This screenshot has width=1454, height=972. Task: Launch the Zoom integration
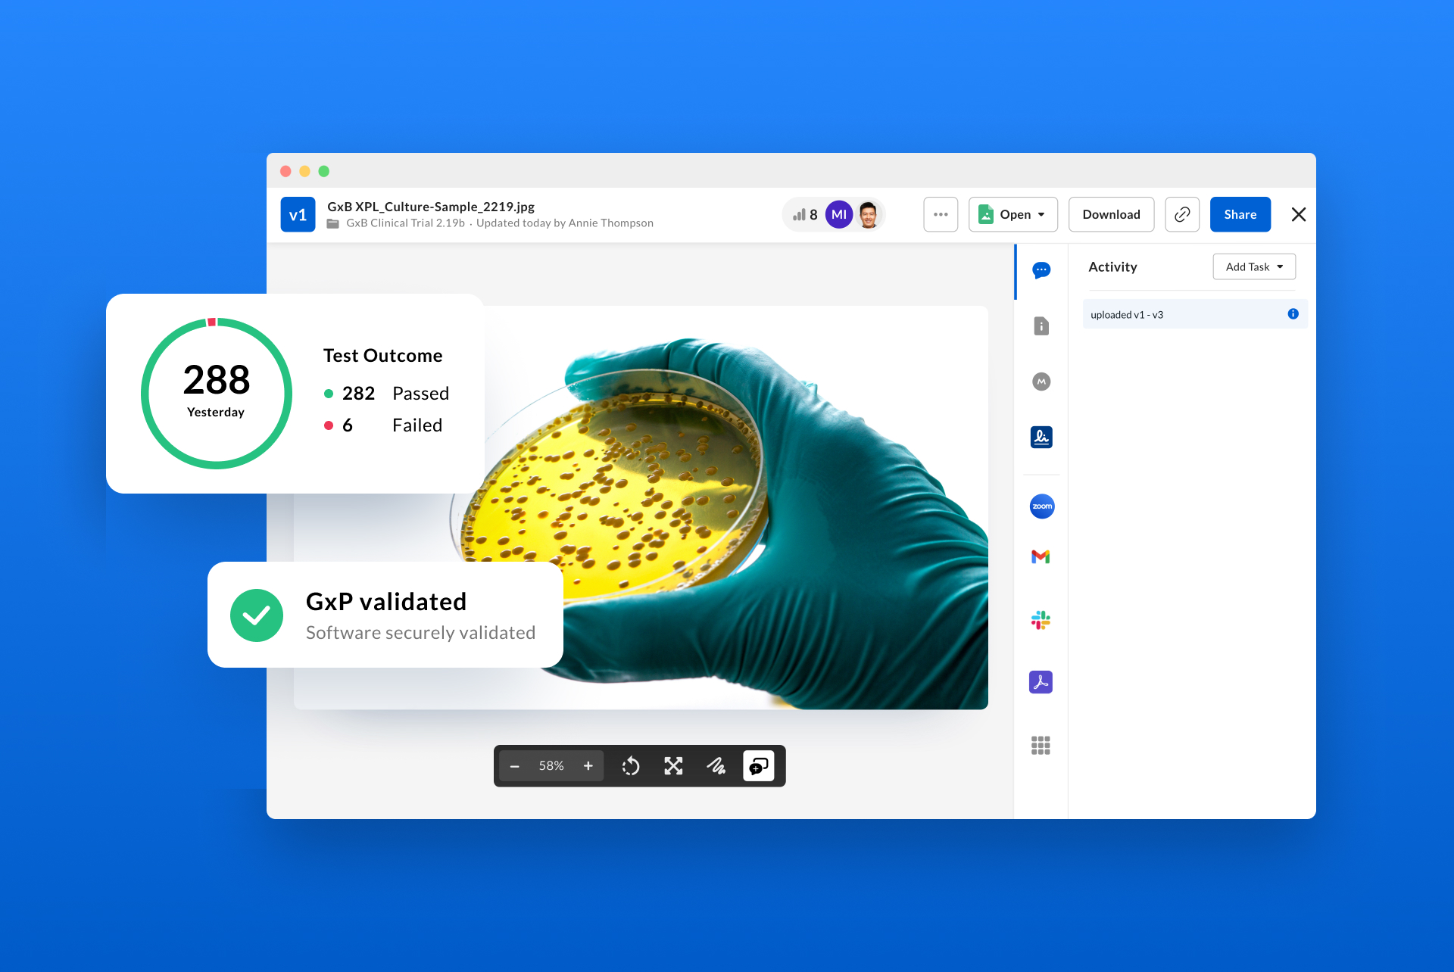point(1042,506)
